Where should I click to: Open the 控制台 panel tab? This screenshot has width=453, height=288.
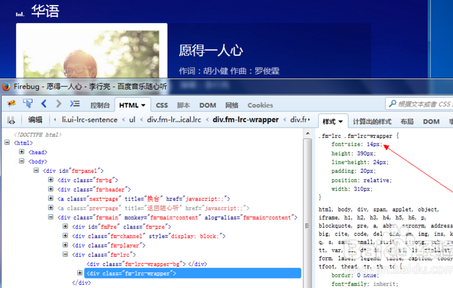point(100,105)
